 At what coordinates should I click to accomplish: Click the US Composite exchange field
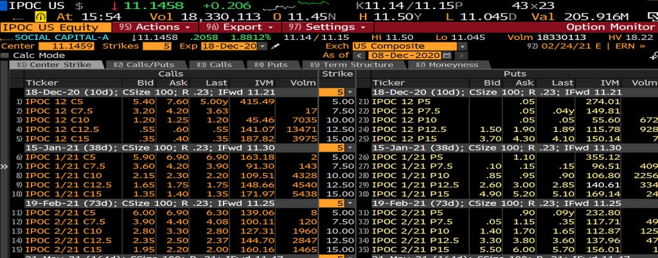[x=405, y=46]
